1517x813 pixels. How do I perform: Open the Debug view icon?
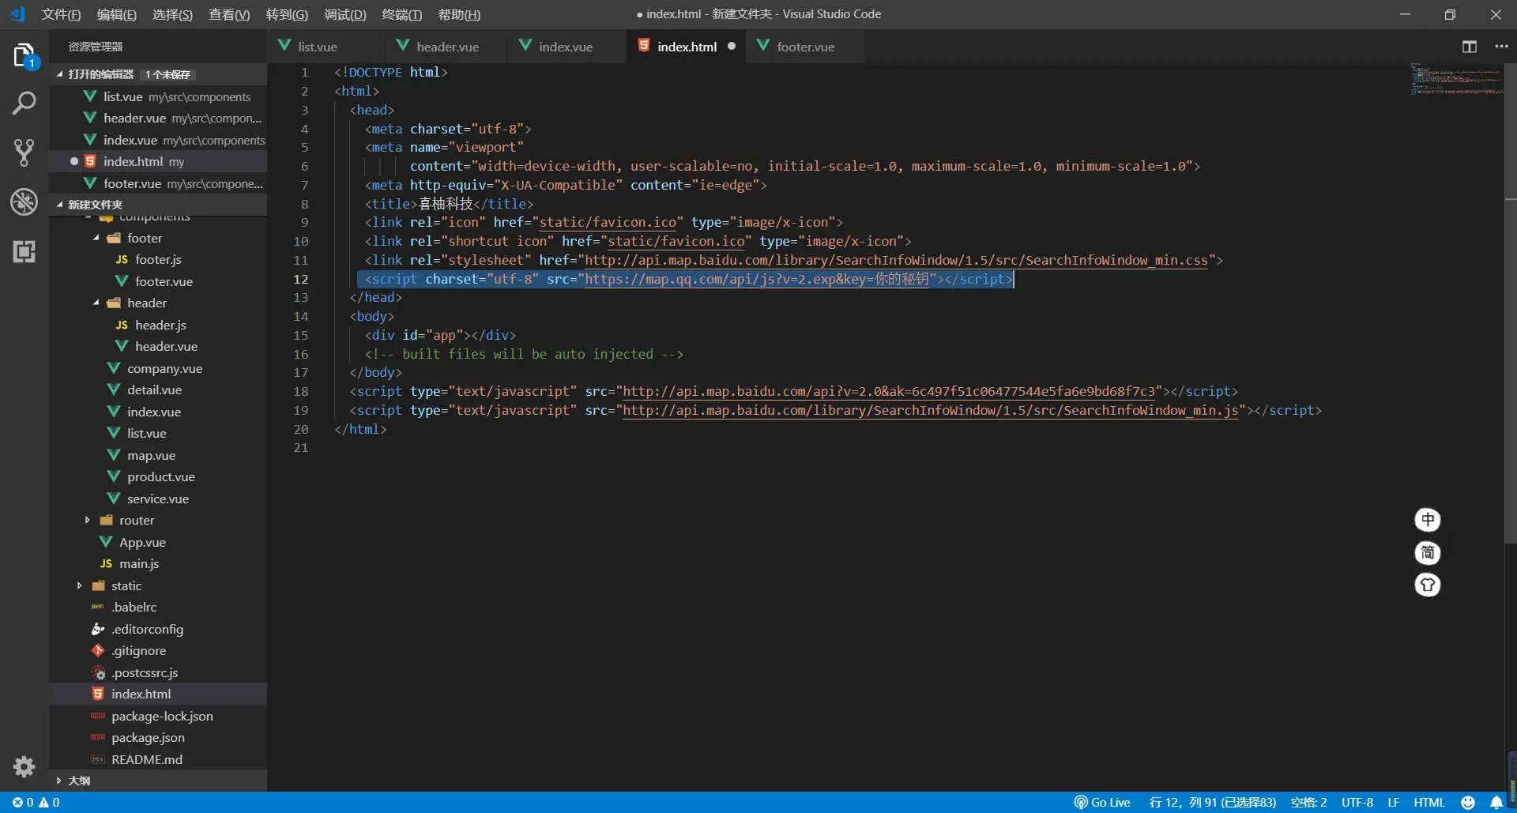(24, 202)
